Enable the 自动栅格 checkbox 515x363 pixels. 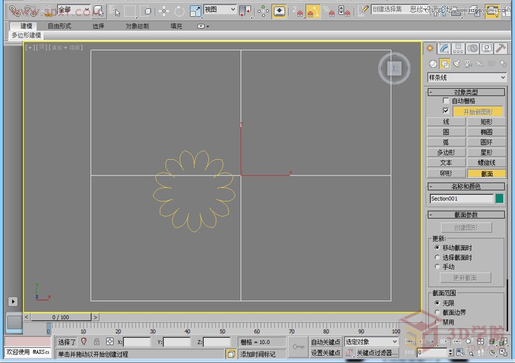click(446, 100)
